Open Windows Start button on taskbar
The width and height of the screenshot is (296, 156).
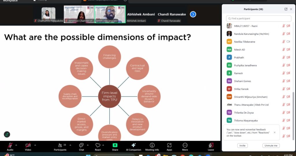pyautogui.click(x=88, y=155)
